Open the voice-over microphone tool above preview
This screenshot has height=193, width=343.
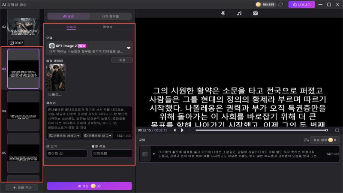pyautogui.click(x=223, y=13)
